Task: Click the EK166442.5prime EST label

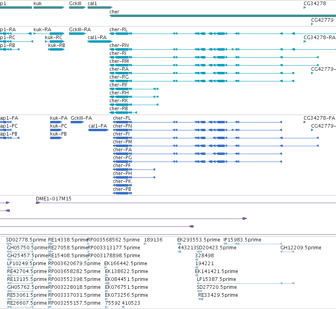Action: tap(126, 264)
